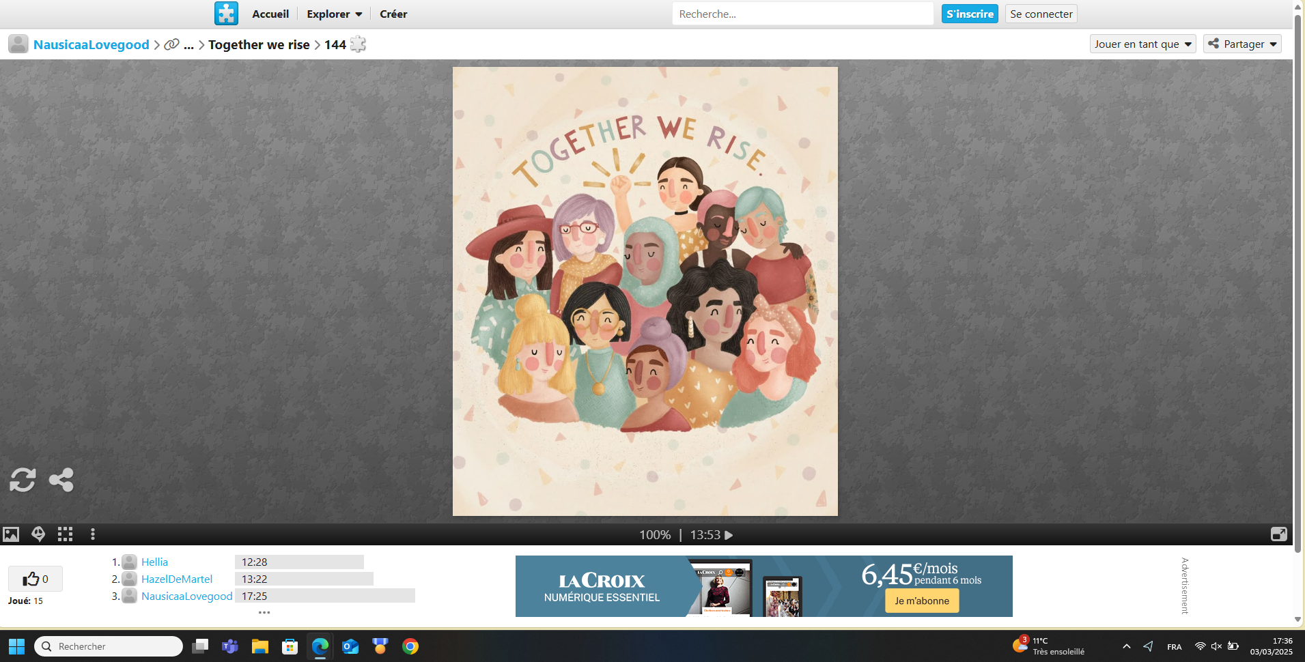1305x662 pixels.
Task: Open NausicaaLovegood's profile avatar in breadcrumb
Action: point(18,44)
